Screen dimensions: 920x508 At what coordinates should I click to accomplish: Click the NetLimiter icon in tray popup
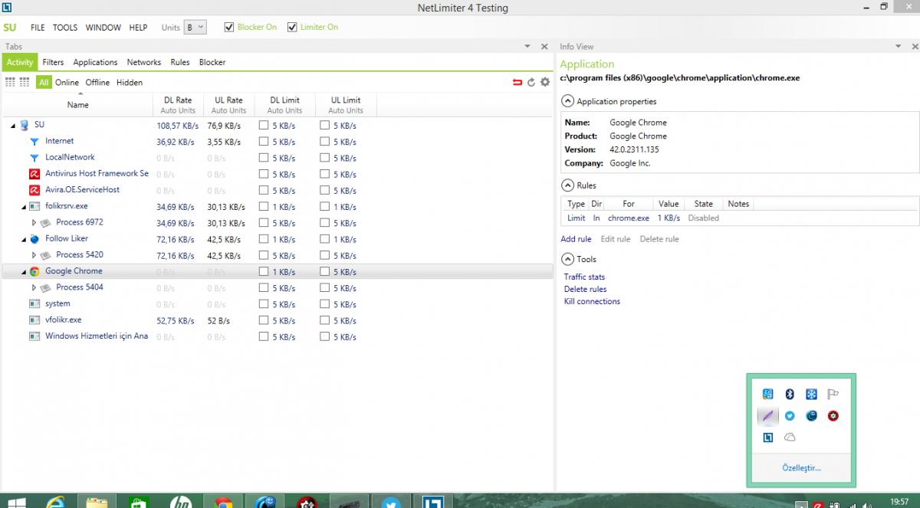pos(767,438)
